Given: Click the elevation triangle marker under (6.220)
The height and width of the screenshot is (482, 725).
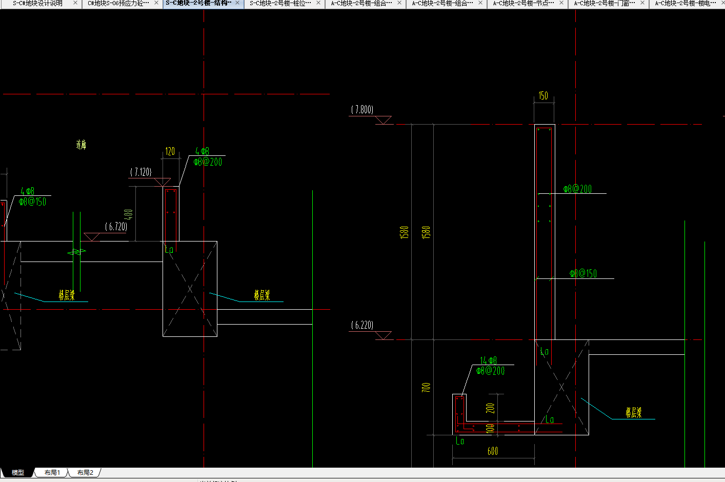Looking at the screenshot, I should click(x=384, y=335).
